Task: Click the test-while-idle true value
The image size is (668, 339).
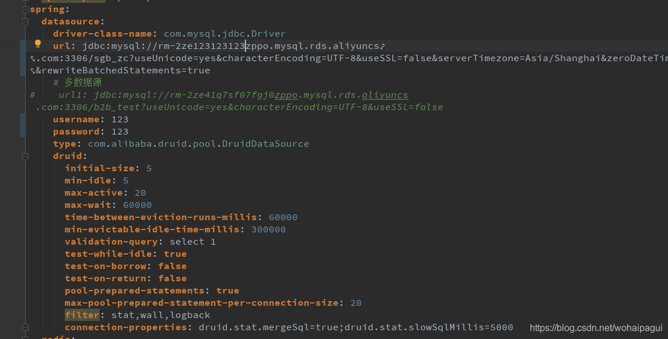Action: point(175,254)
